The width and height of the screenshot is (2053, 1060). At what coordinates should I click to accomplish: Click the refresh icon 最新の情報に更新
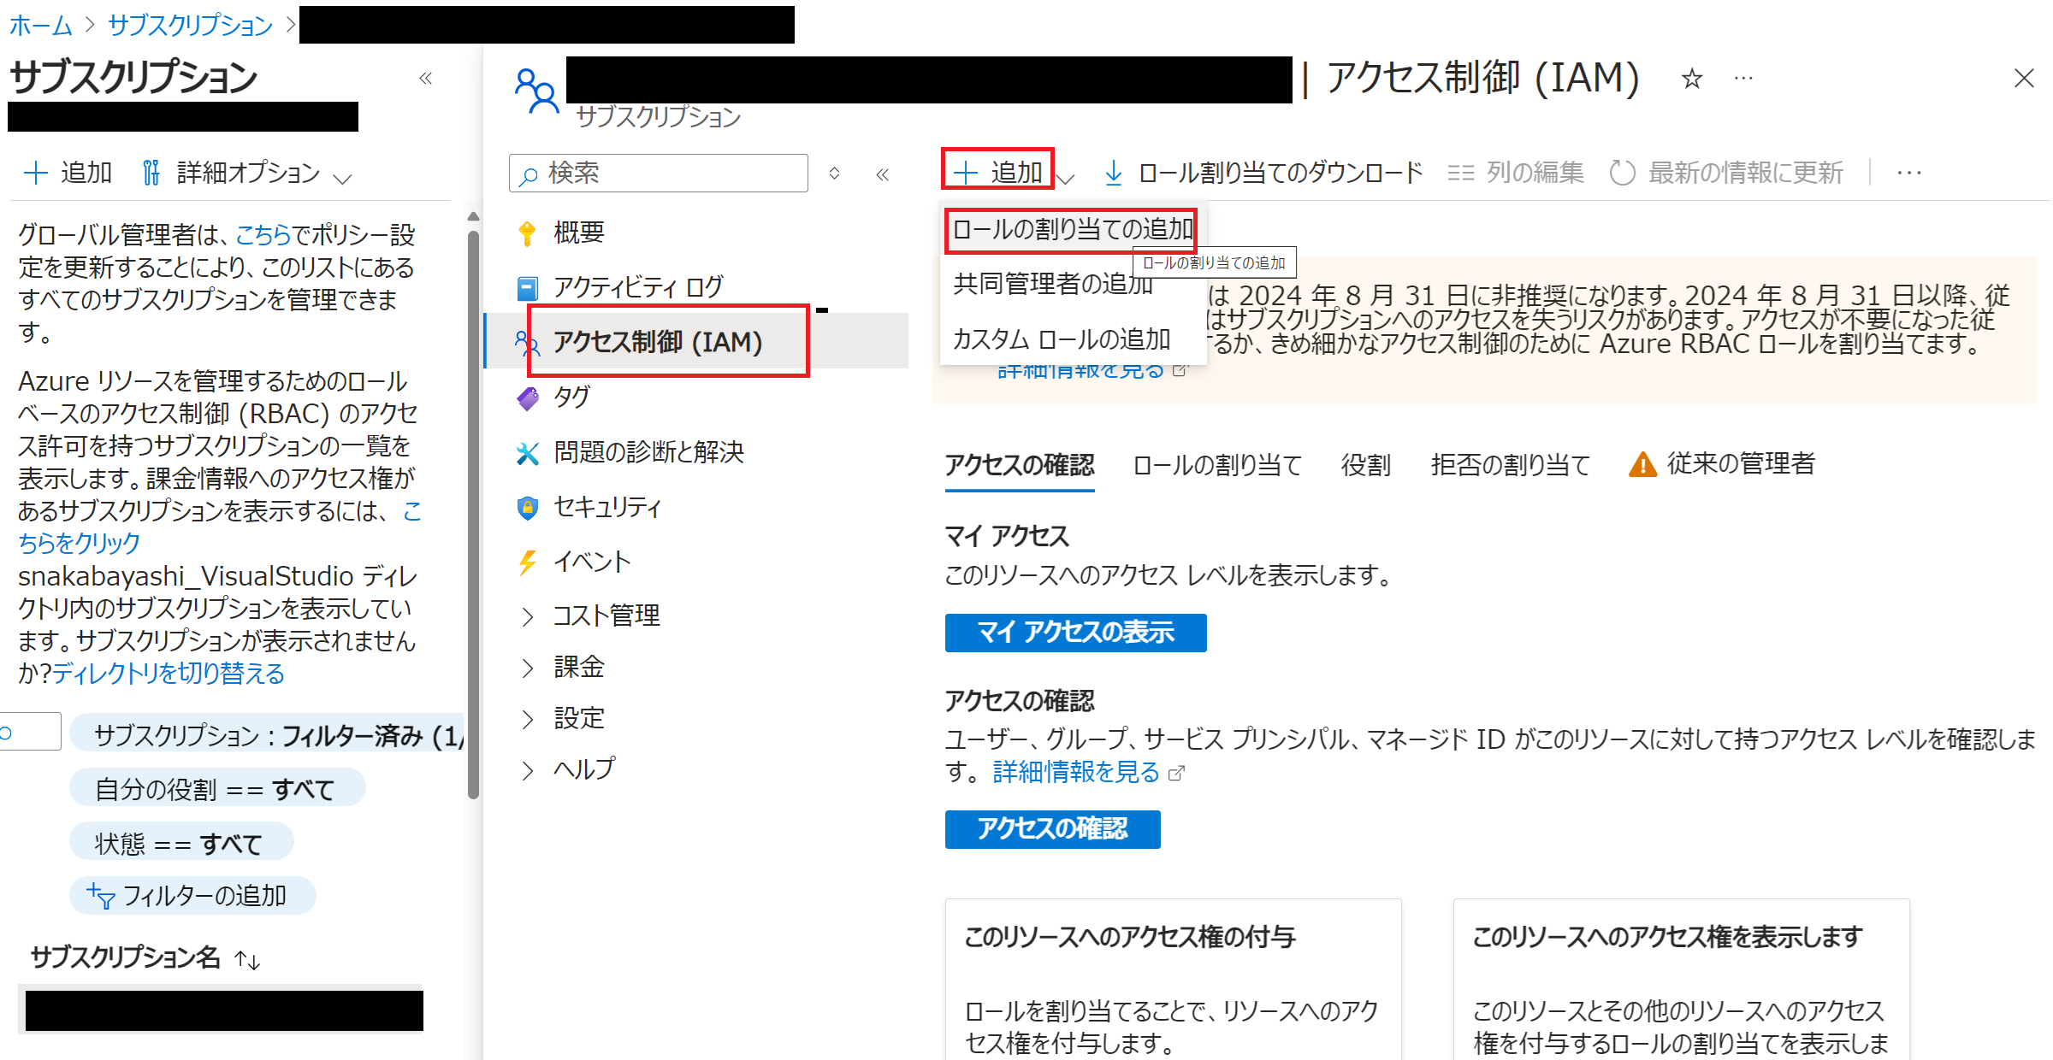pos(1622,173)
